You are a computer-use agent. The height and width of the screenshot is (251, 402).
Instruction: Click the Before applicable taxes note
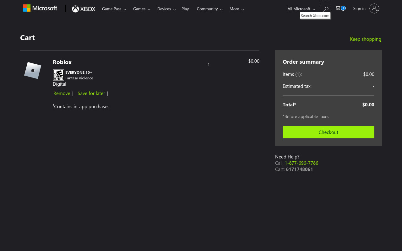click(306, 116)
